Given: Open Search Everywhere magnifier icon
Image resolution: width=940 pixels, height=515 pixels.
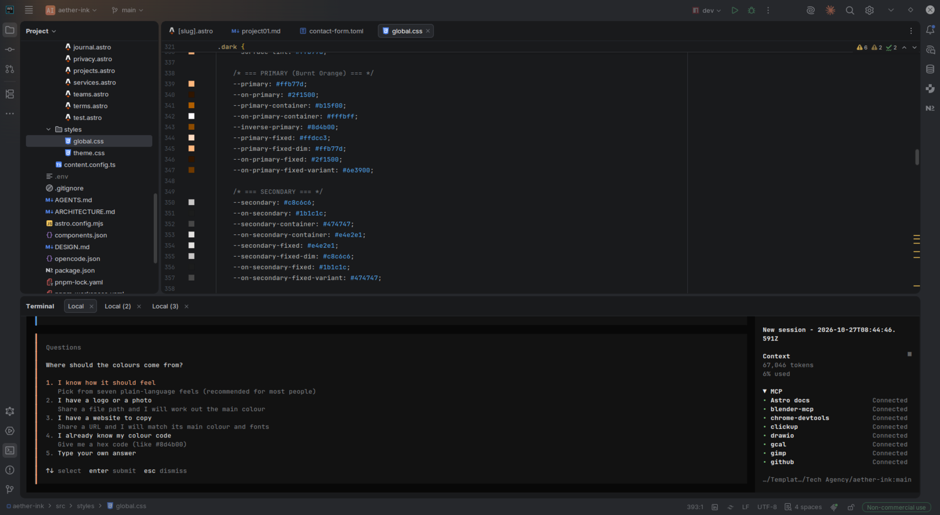Looking at the screenshot, I should pyautogui.click(x=850, y=10).
